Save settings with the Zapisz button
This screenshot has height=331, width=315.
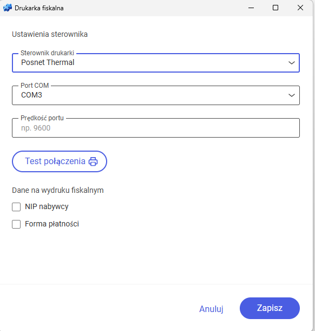270,308
